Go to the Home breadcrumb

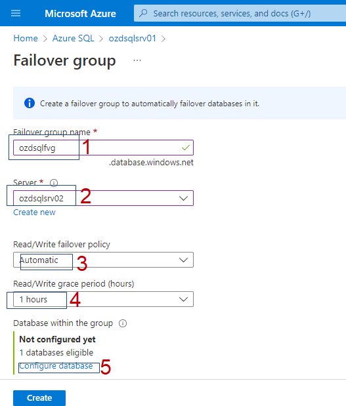point(26,38)
